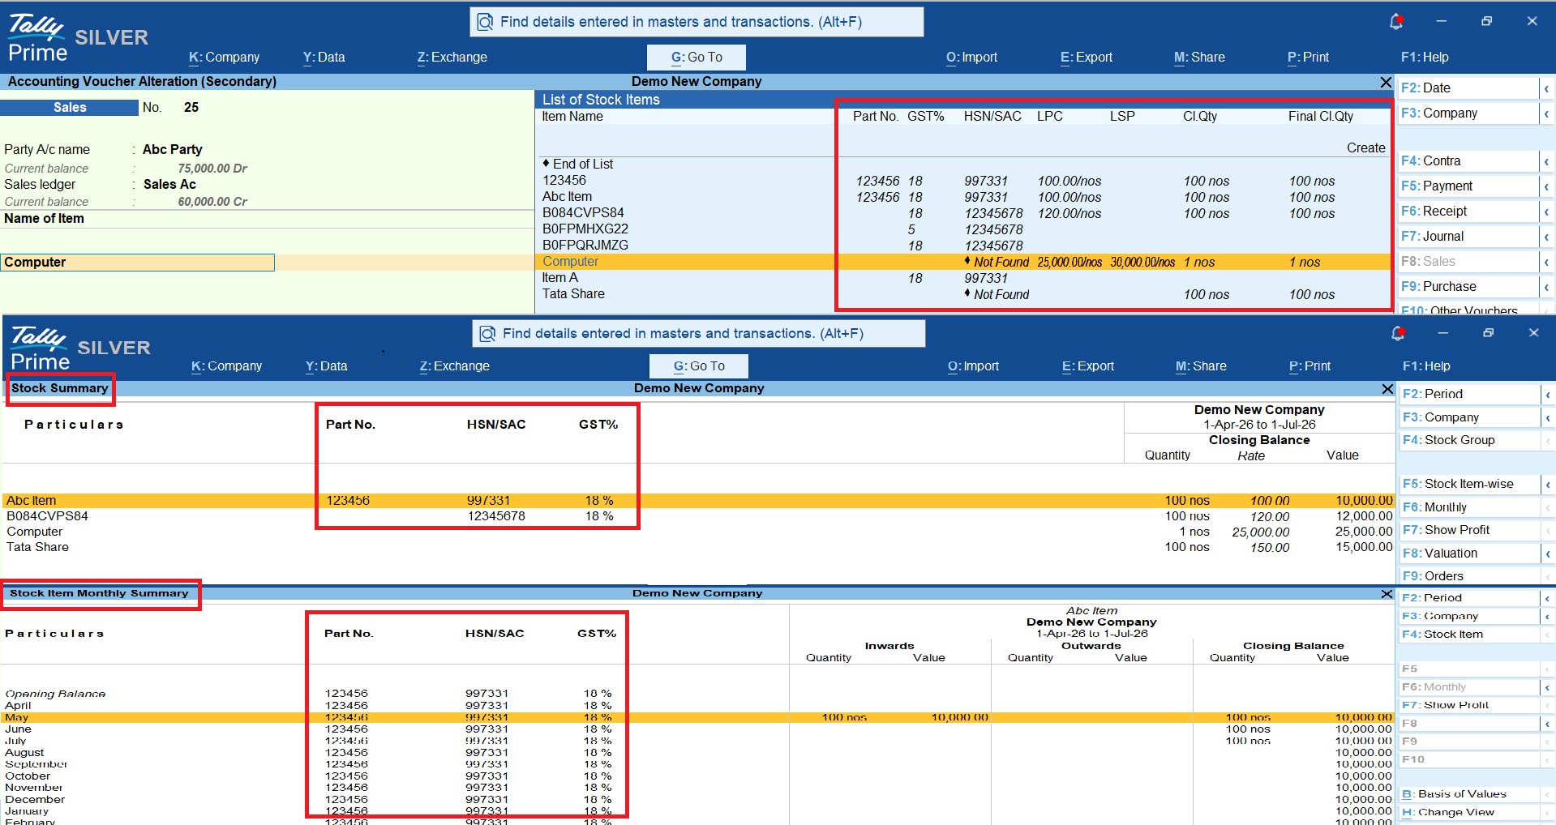Click the 'Abc Party' party account name
Screen dimensions: 1556x825
click(x=173, y=150)
